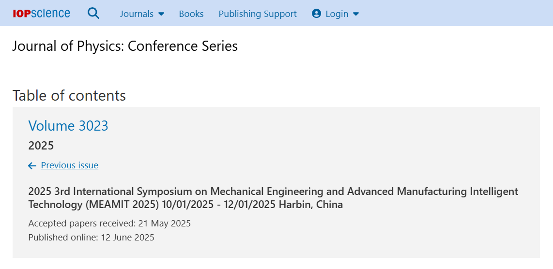
Task: Expand the caret beside Journals
Action: [x=161, y=14]
